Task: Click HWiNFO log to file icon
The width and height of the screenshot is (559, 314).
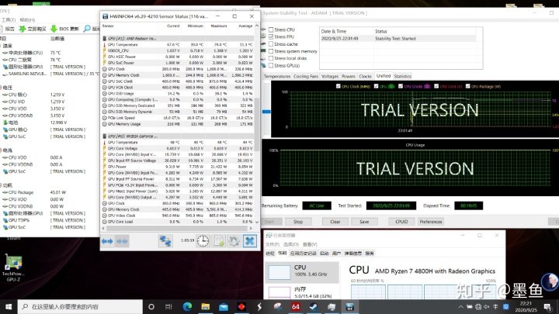Action: click(218, 241)
